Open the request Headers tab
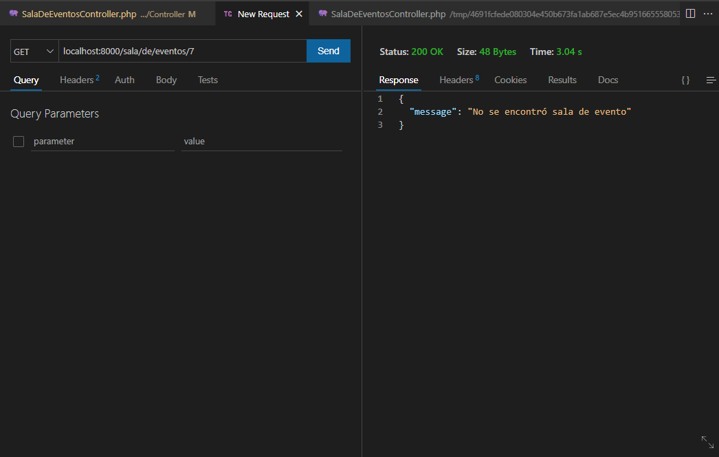 click(76, 80)
